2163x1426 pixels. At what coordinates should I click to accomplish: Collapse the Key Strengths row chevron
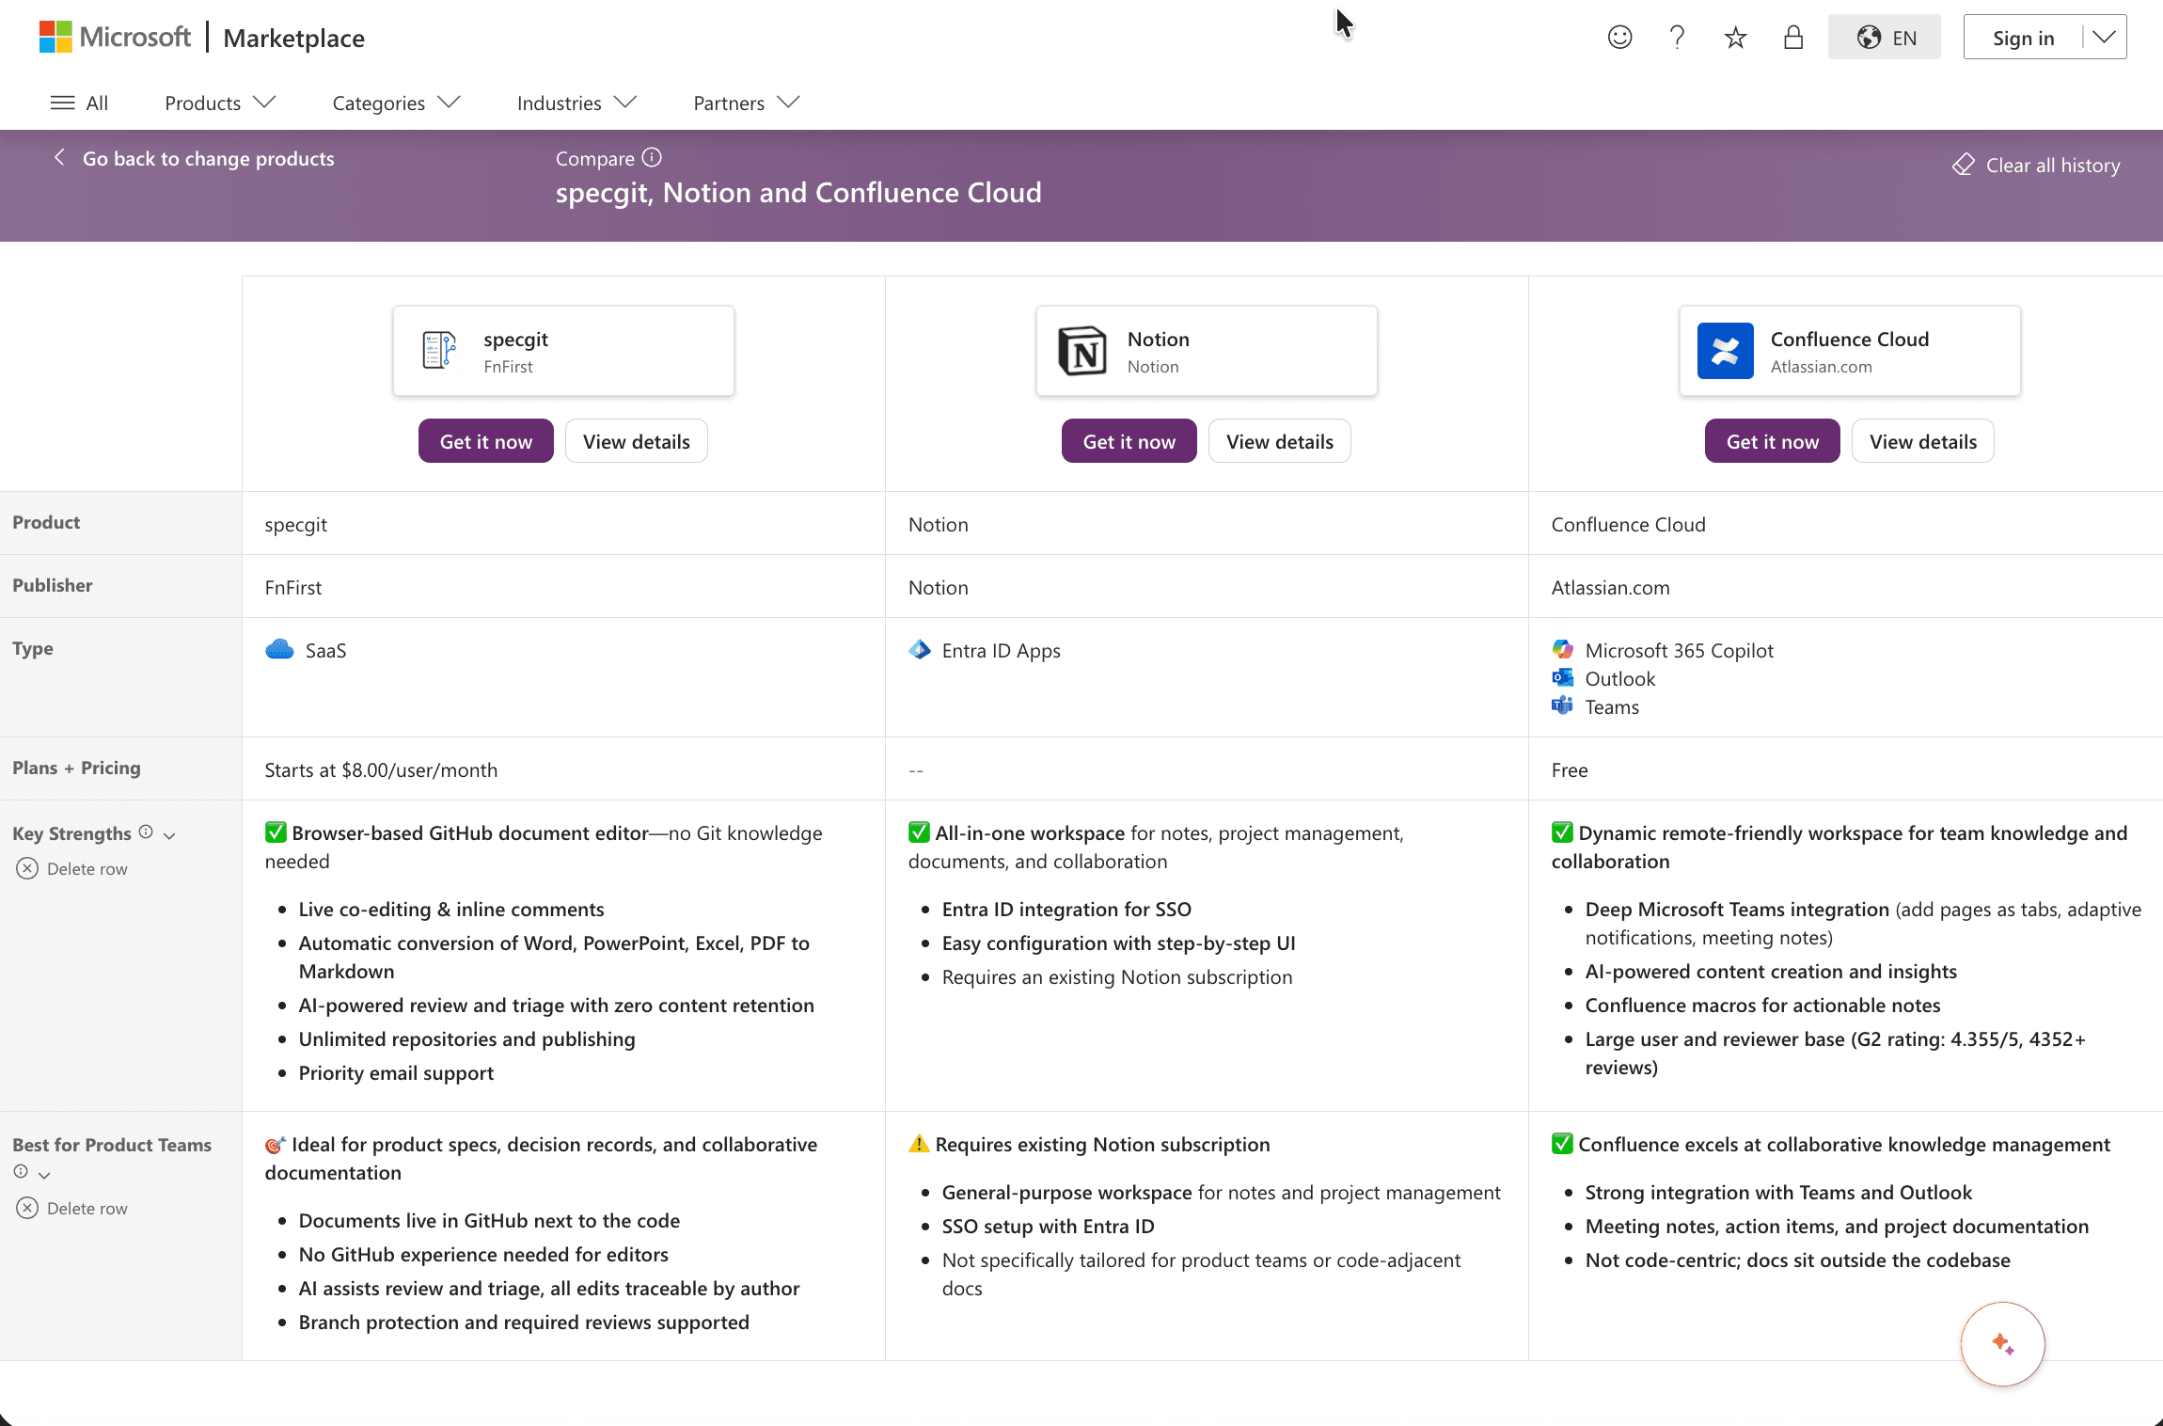click(169, 835)
